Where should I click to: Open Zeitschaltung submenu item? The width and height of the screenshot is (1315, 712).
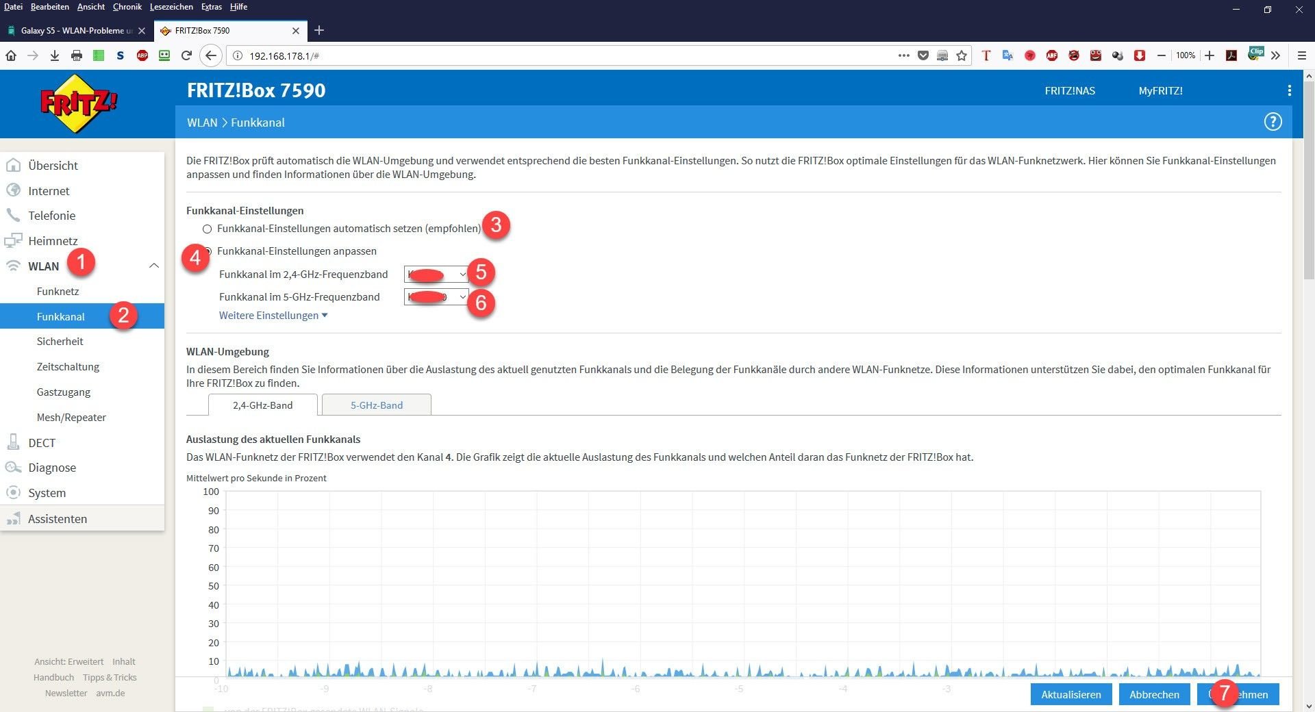point(82,367)
